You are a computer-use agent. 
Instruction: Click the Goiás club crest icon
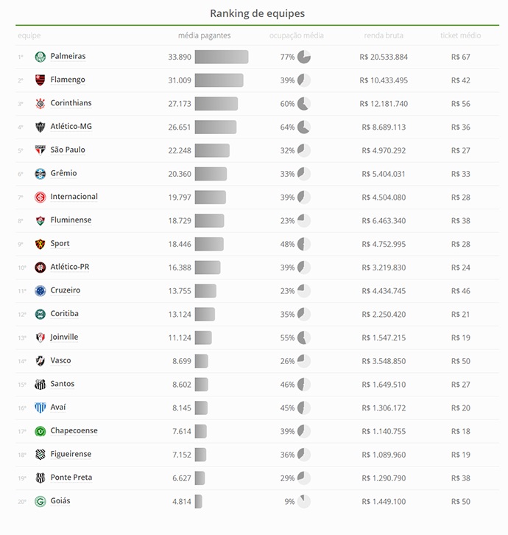pos(40,502)
